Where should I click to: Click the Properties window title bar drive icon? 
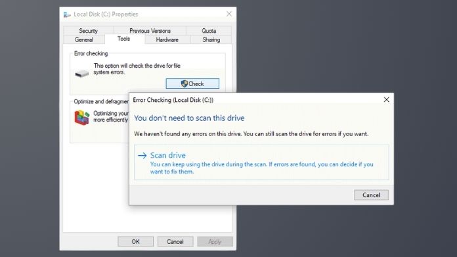67,14
